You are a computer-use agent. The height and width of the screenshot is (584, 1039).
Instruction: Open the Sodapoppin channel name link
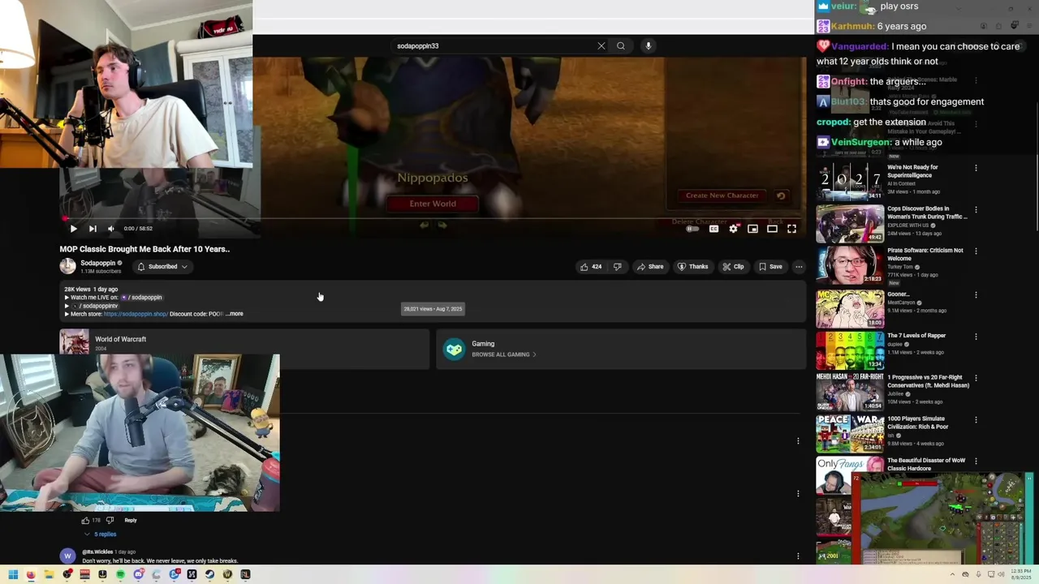97,263
